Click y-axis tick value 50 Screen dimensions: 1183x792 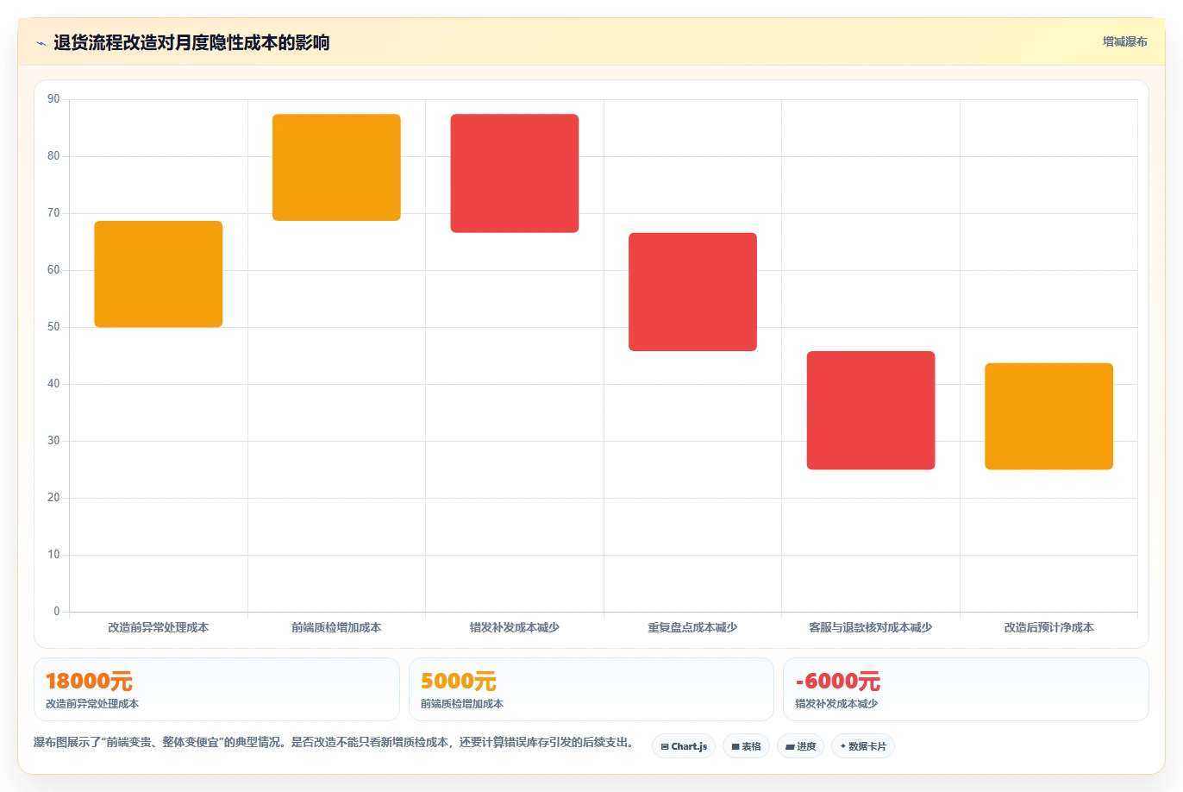53,327
